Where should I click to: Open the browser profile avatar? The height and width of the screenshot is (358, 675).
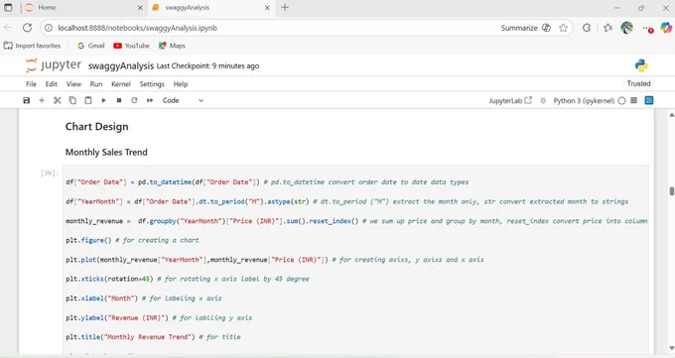coord(626,28)
